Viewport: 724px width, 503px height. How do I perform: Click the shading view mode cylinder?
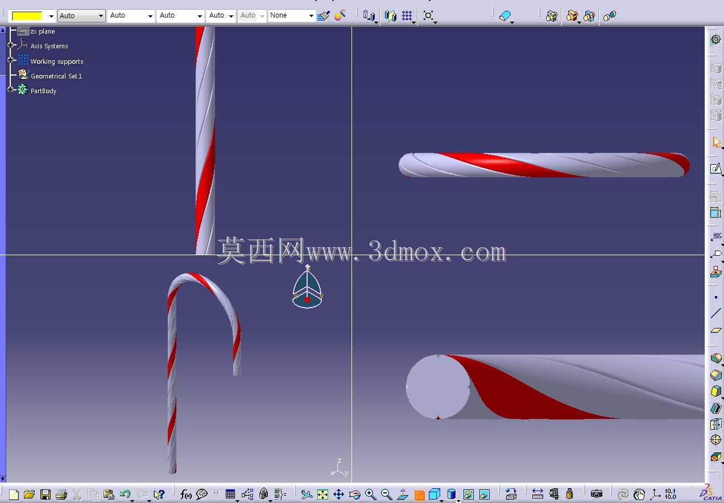(x=452, y=494)
